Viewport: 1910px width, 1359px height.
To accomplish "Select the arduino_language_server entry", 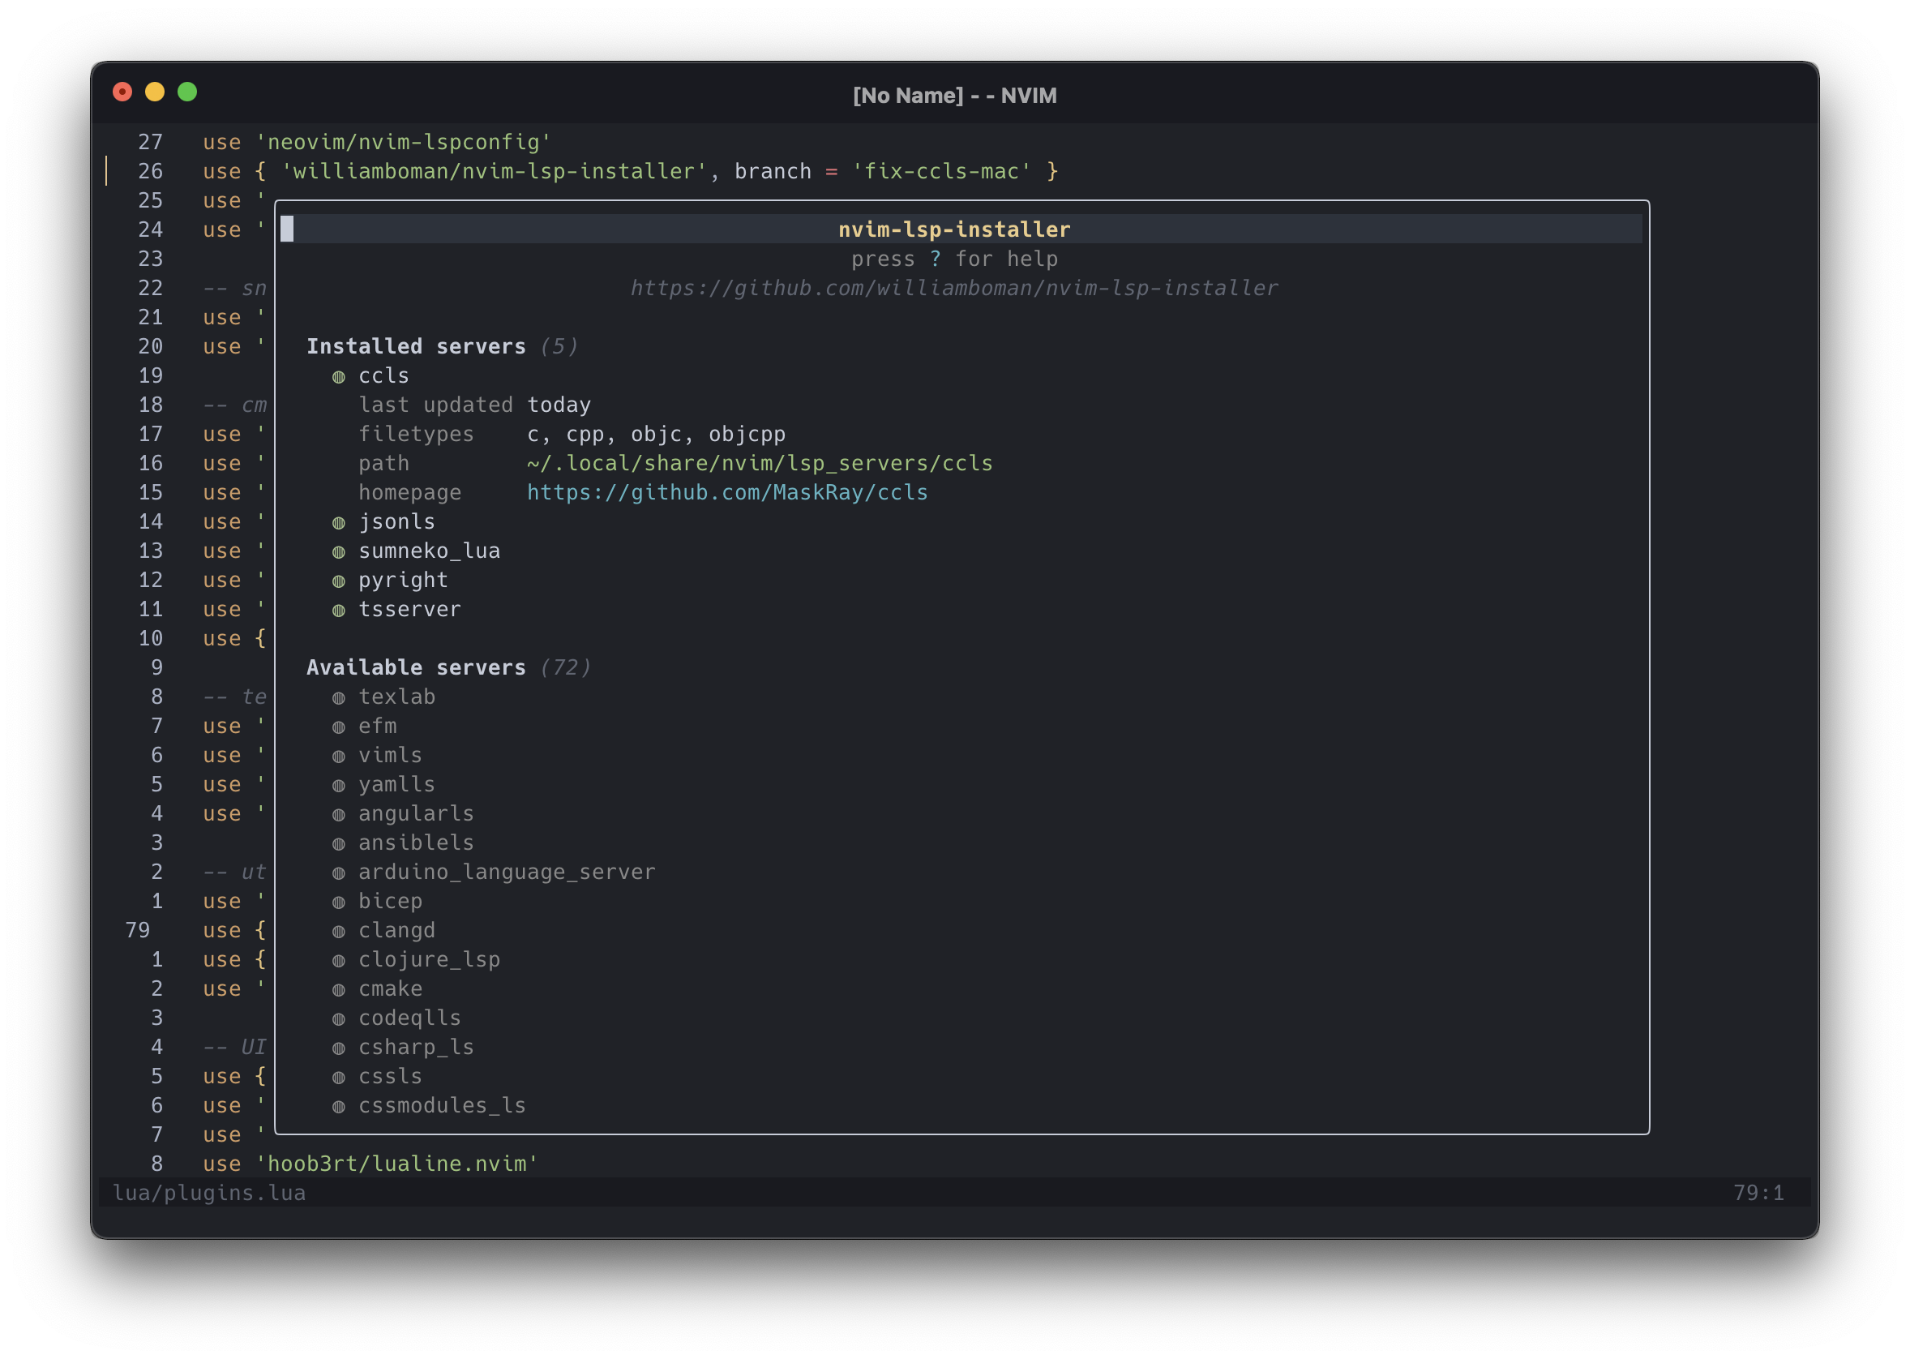I will pyautogui.click(x=506, y=871).
